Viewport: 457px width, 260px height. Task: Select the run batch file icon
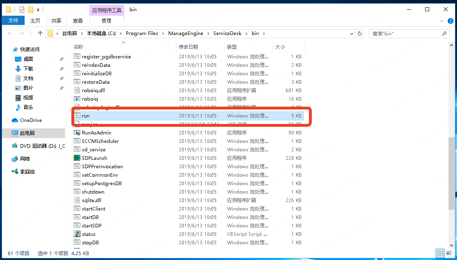[77, 116]
